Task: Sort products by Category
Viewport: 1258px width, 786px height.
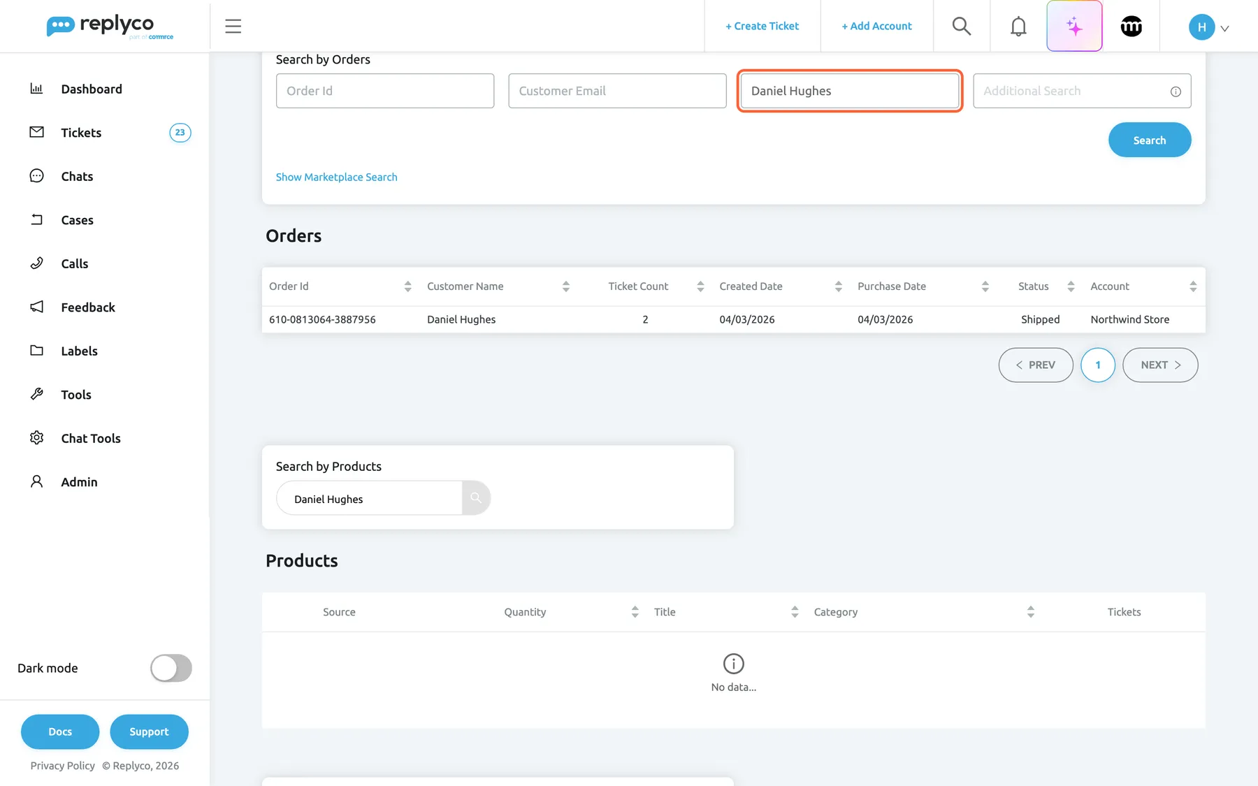Action: click(1030, 612)
